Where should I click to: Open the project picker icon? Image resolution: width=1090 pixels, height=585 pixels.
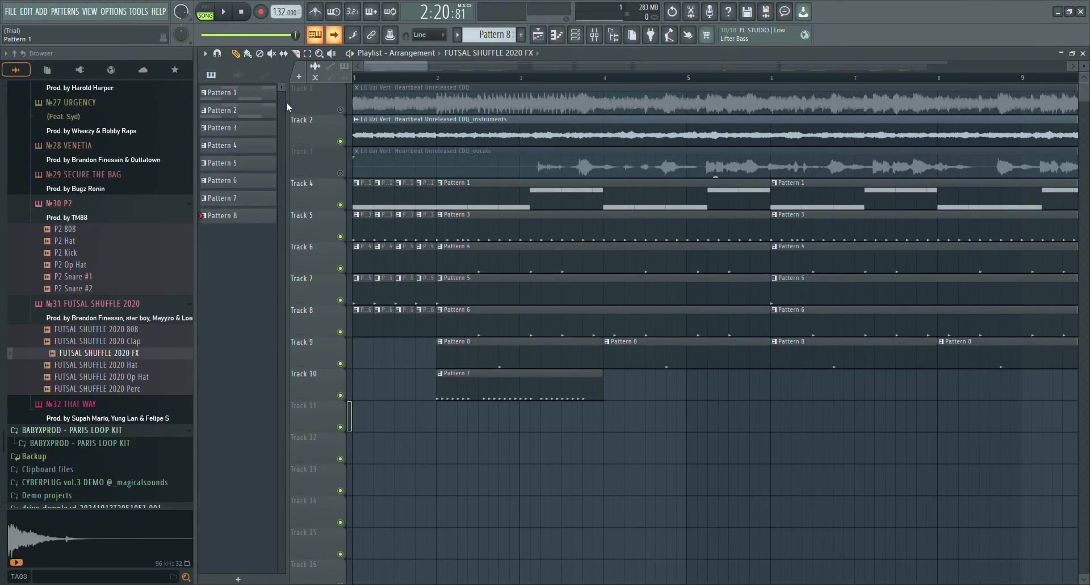632,35
